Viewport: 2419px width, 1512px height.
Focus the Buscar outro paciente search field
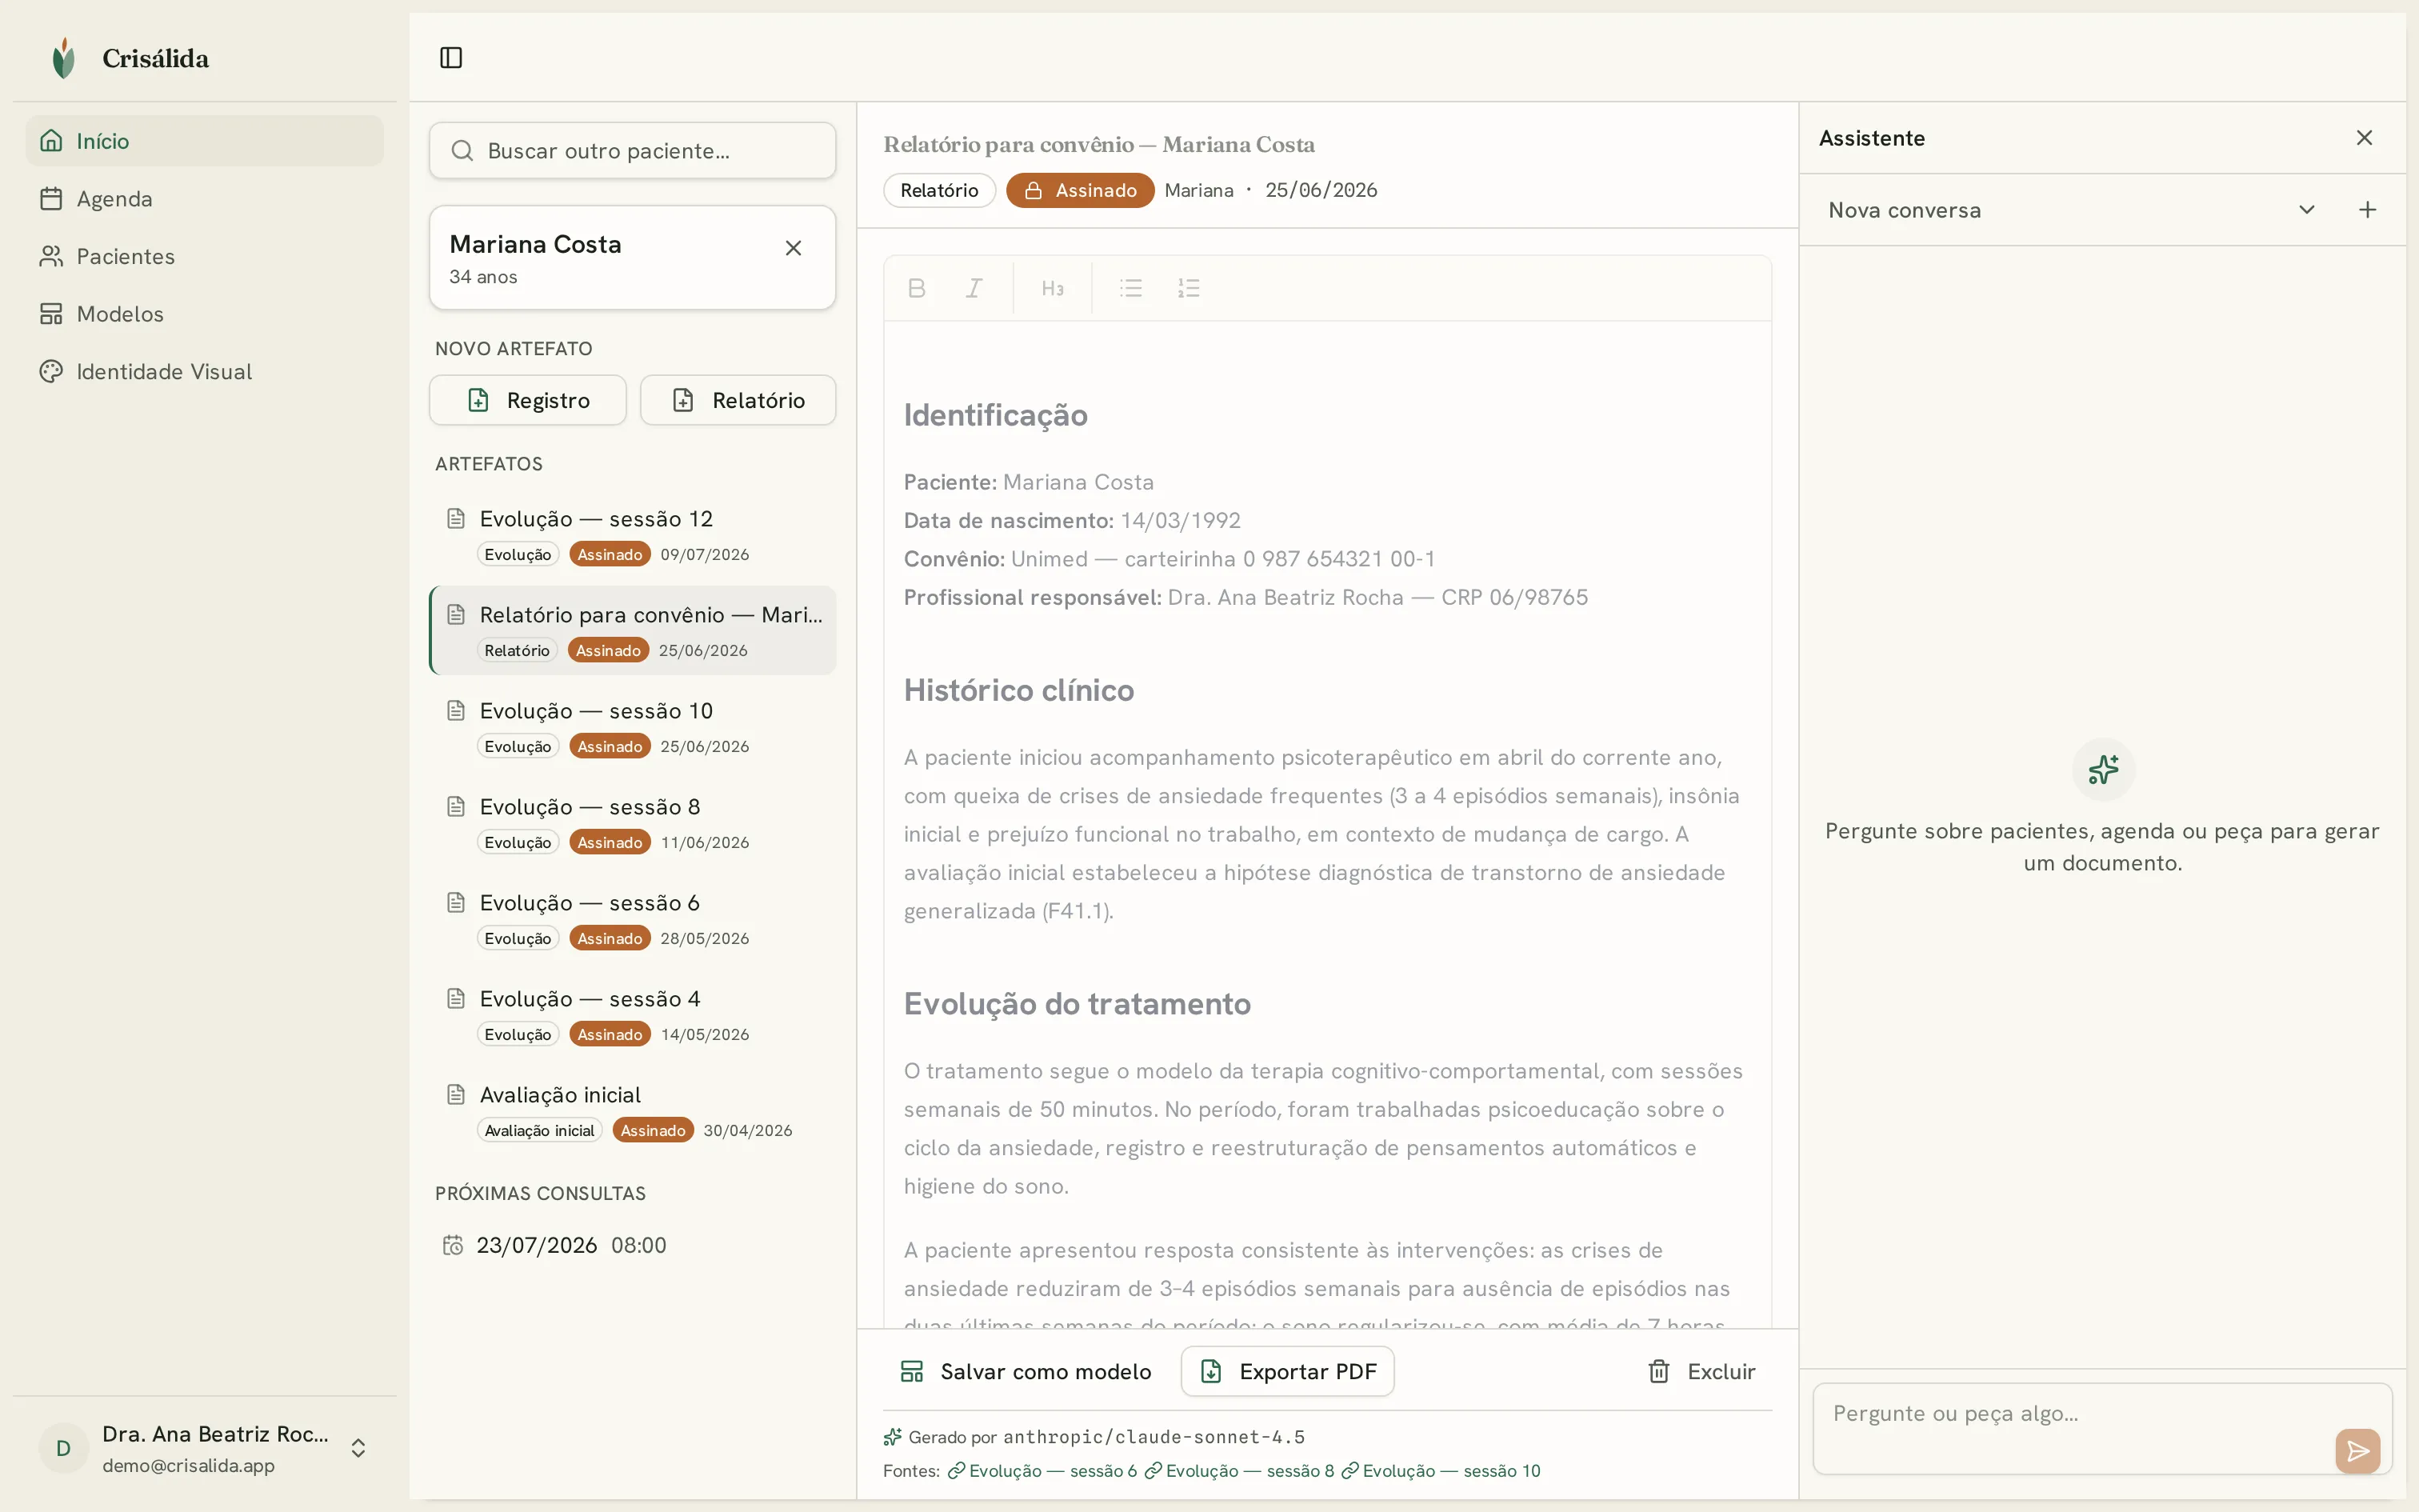(x=633, y=151)
